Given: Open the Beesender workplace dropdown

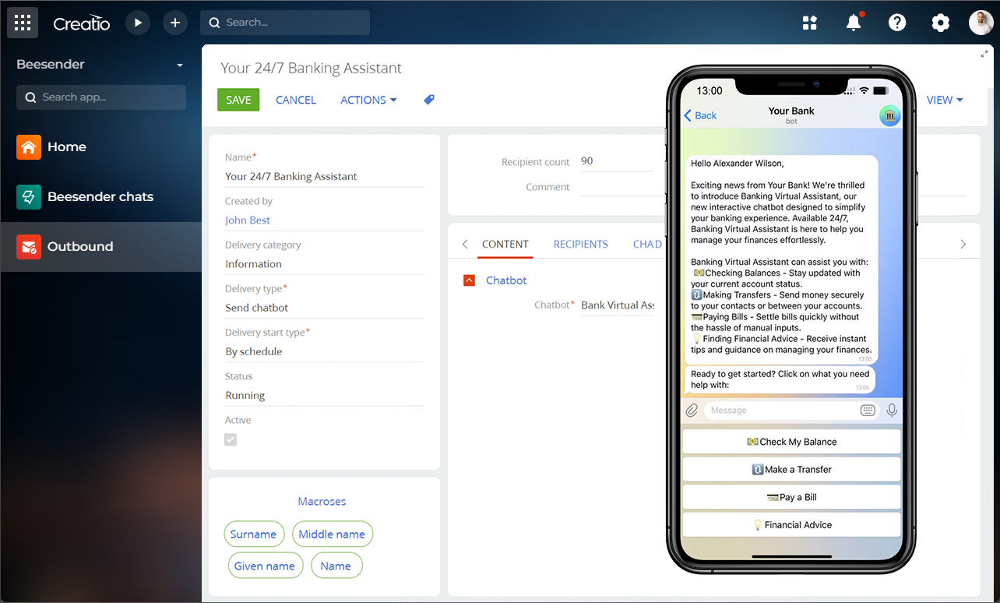Looking at the screenshot, I should coord(180,65).
